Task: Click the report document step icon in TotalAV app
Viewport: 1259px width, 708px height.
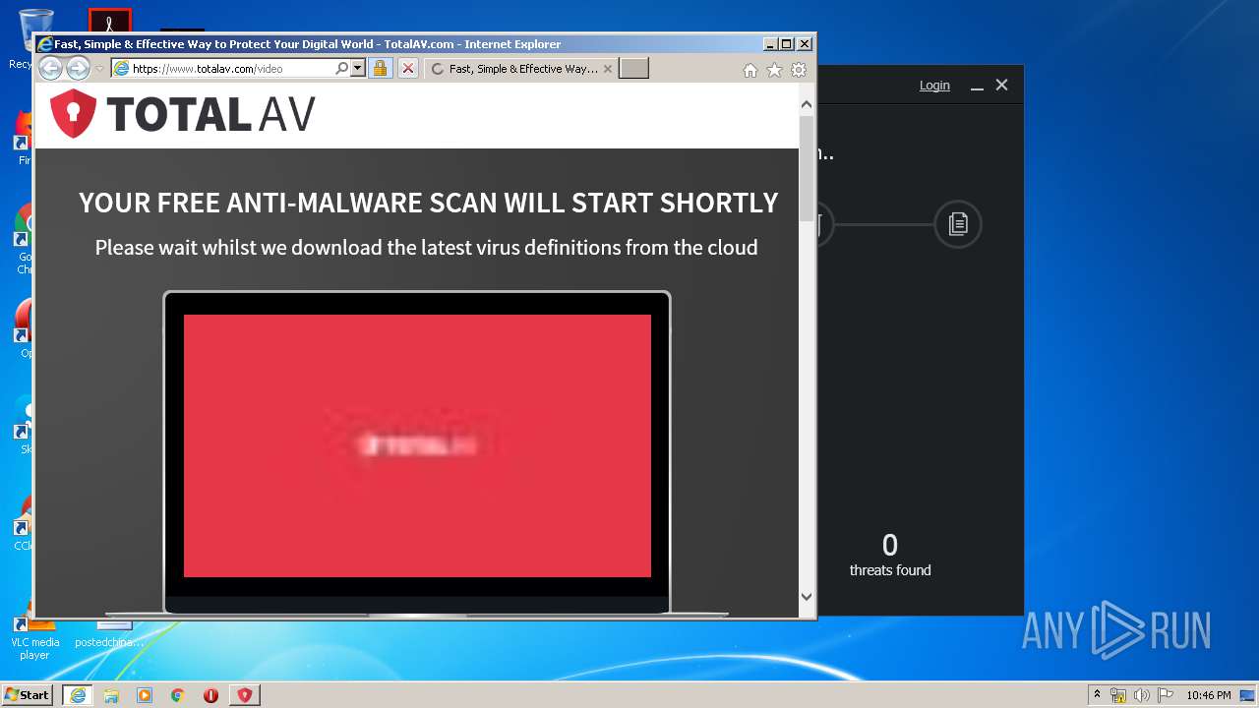Action: (x=958, y=224)
